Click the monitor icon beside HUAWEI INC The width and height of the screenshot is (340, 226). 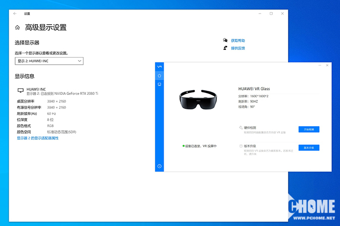[21, 90]
